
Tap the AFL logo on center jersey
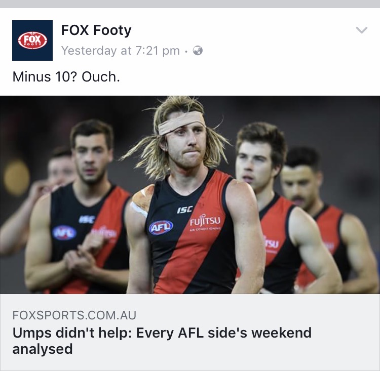click(161, 227)
